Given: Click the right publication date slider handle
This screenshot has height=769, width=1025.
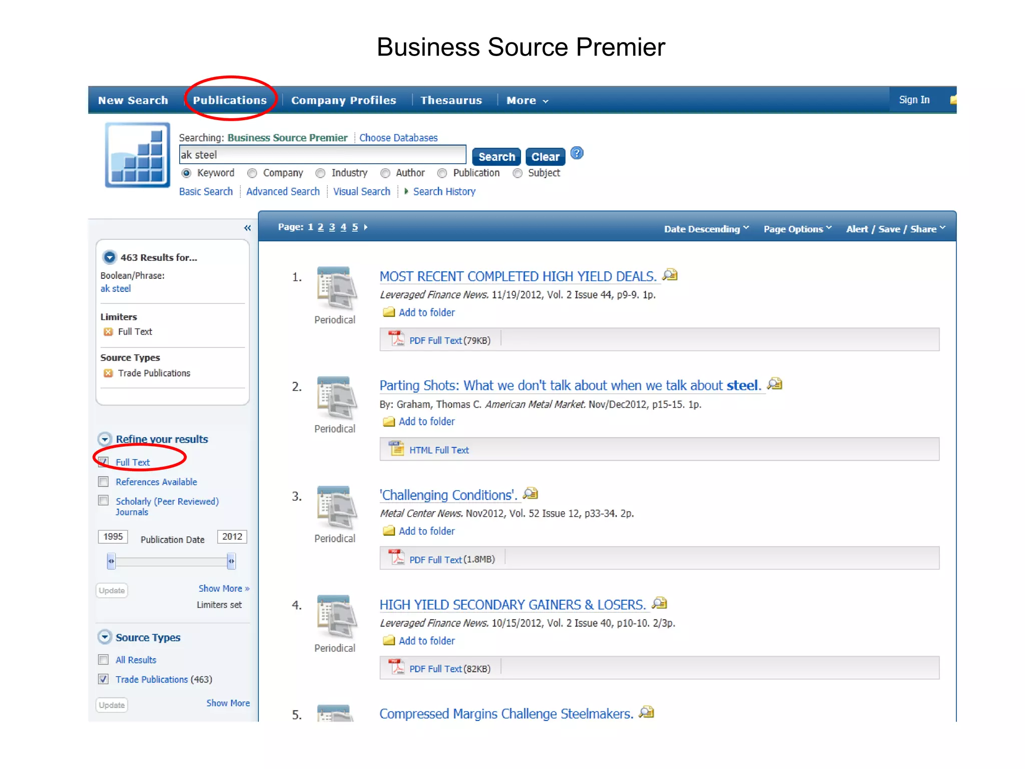Looking at the screenshot, I should click(231, 561).
